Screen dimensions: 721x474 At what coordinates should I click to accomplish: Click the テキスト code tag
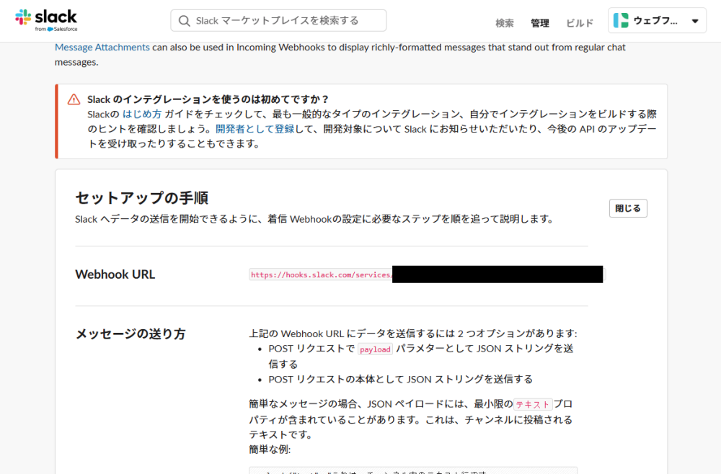(x=533, y=405)
